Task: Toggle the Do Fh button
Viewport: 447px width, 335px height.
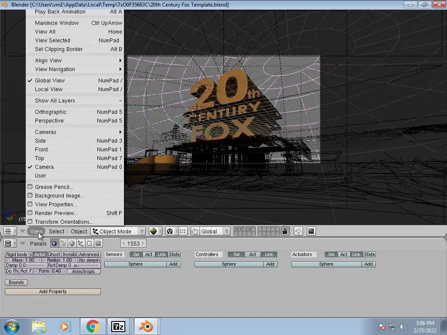Action: (12, 271)
